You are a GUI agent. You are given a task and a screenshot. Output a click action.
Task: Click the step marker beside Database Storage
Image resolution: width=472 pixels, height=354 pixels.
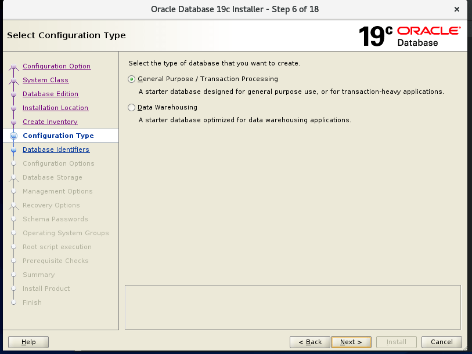[x=13, y=178]
